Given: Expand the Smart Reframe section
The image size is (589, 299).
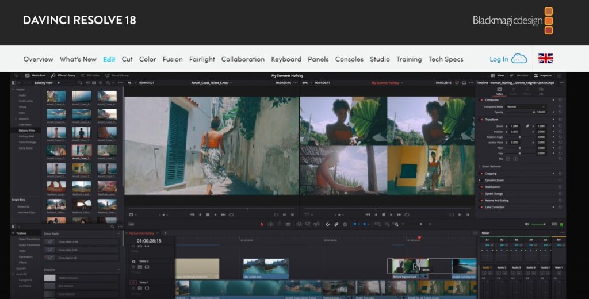Looking at the screenshot, I should coord(480,166).
